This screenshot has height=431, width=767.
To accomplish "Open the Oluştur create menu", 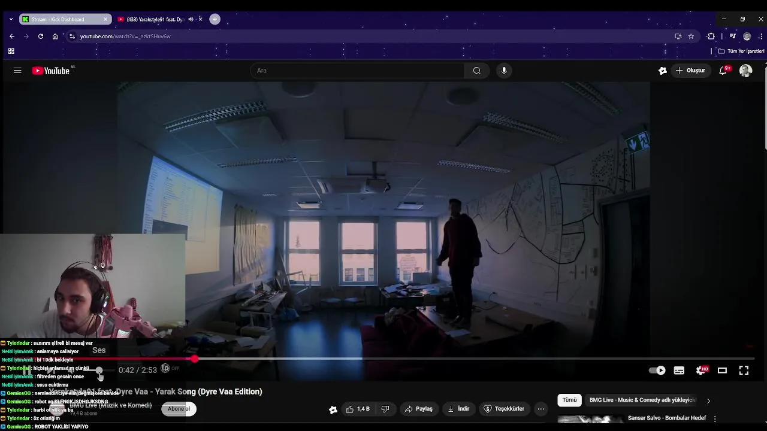I will [x=691, y=71].
